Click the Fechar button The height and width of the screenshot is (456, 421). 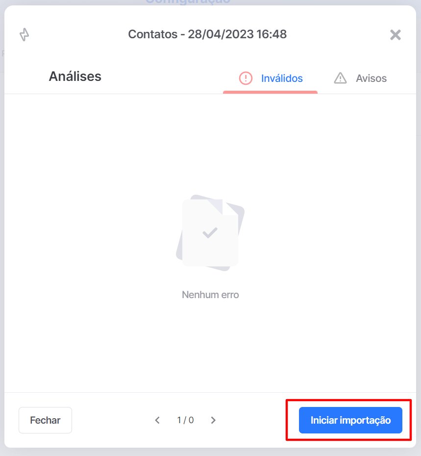point(46,420)
